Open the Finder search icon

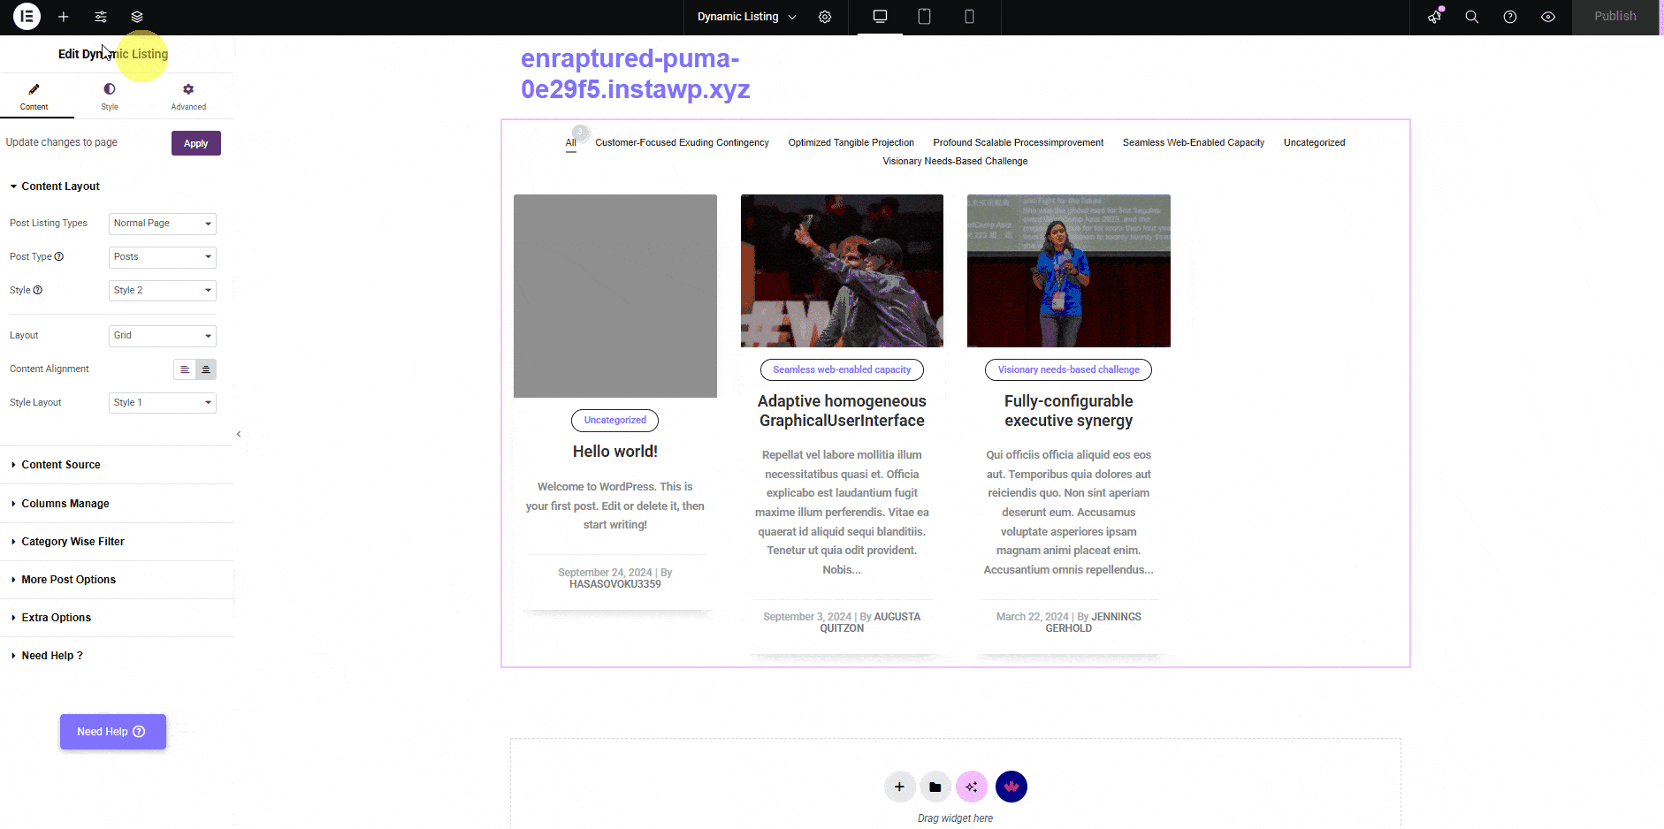point(1472,17)
